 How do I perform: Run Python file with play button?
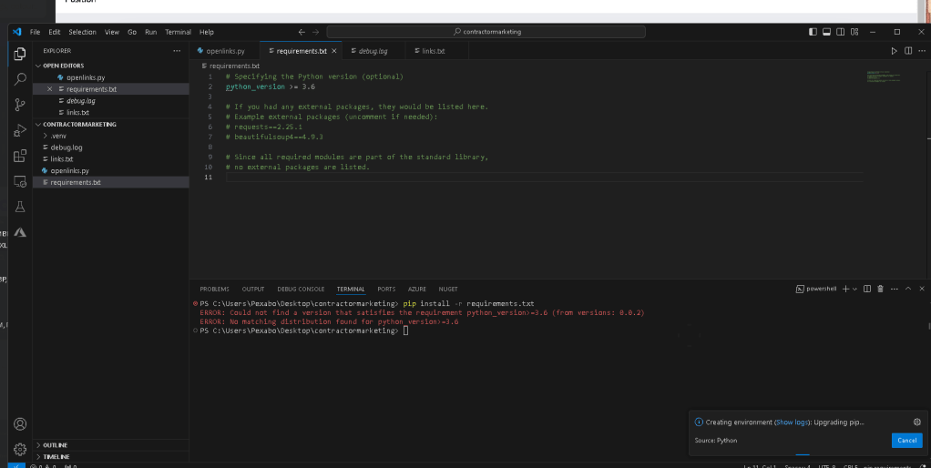tap(895, 51)
